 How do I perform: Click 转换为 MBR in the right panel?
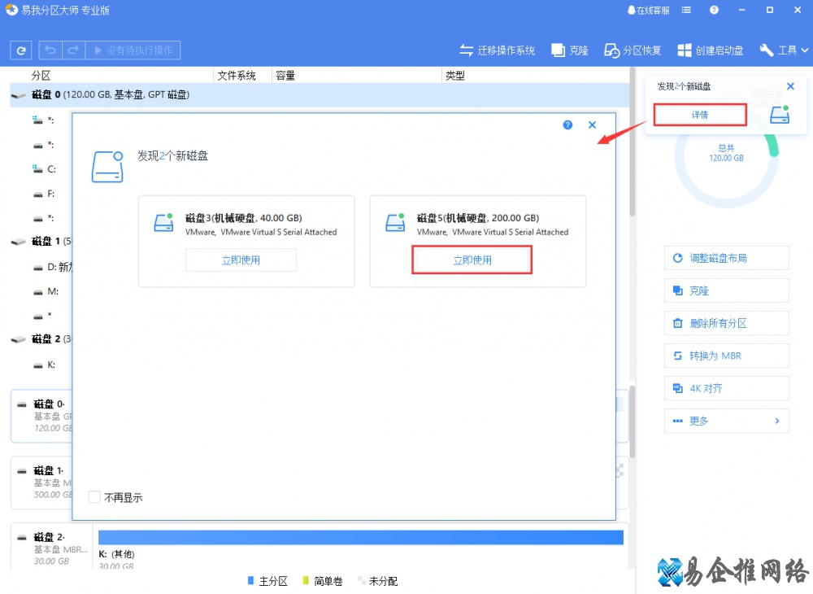[x=726, y=356]
